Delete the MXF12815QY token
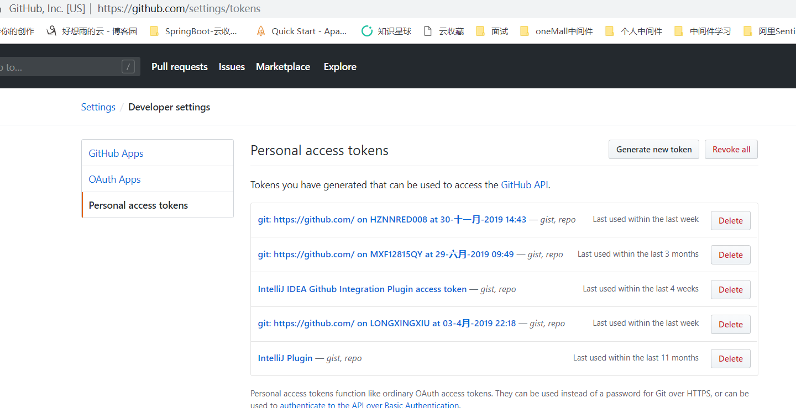Image resolution: width=796 pixels, height=408 pixels. tap(731, 255)
